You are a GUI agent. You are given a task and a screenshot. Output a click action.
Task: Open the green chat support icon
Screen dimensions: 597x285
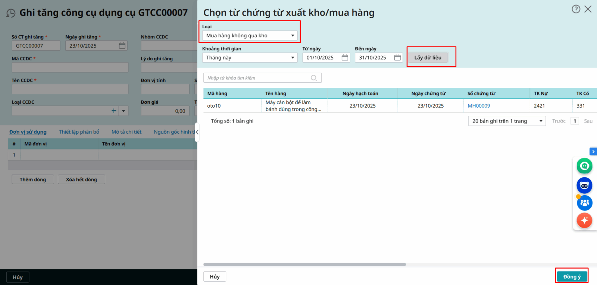click(x=584, y=166)
